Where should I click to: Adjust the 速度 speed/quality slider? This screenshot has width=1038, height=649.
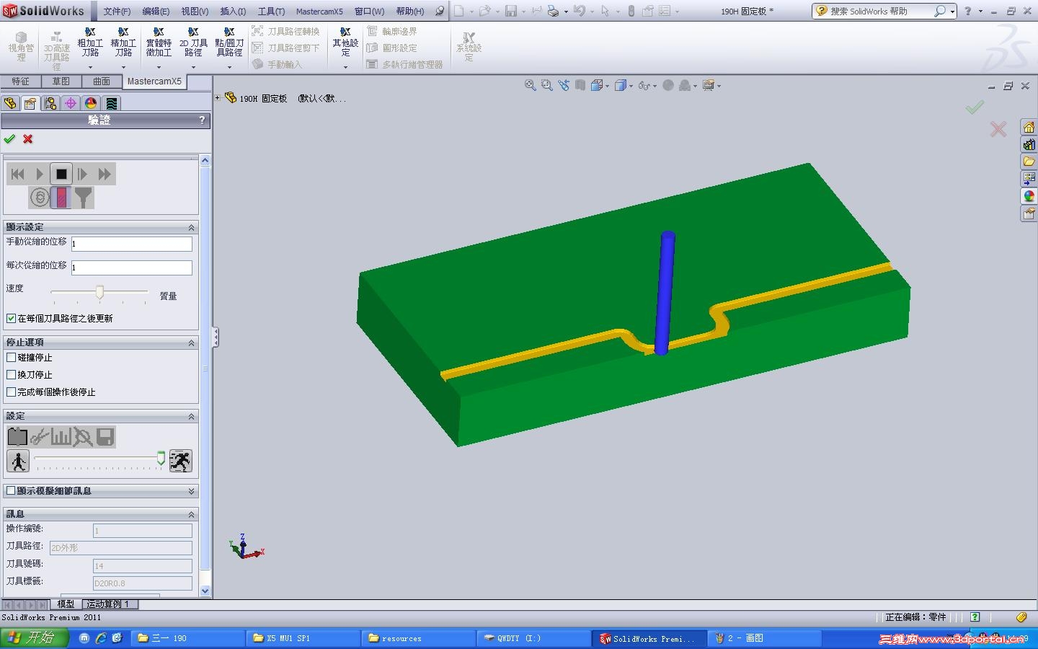pyautogui.click(x=99, y=292)
